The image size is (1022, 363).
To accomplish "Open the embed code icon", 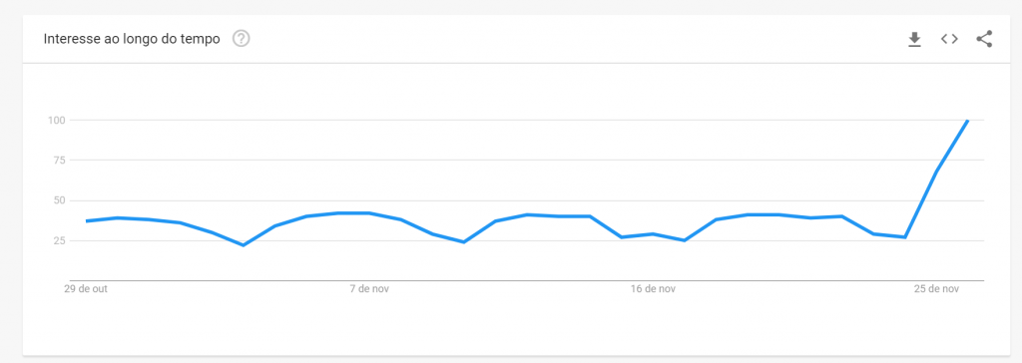I will [x=949, y=39].
